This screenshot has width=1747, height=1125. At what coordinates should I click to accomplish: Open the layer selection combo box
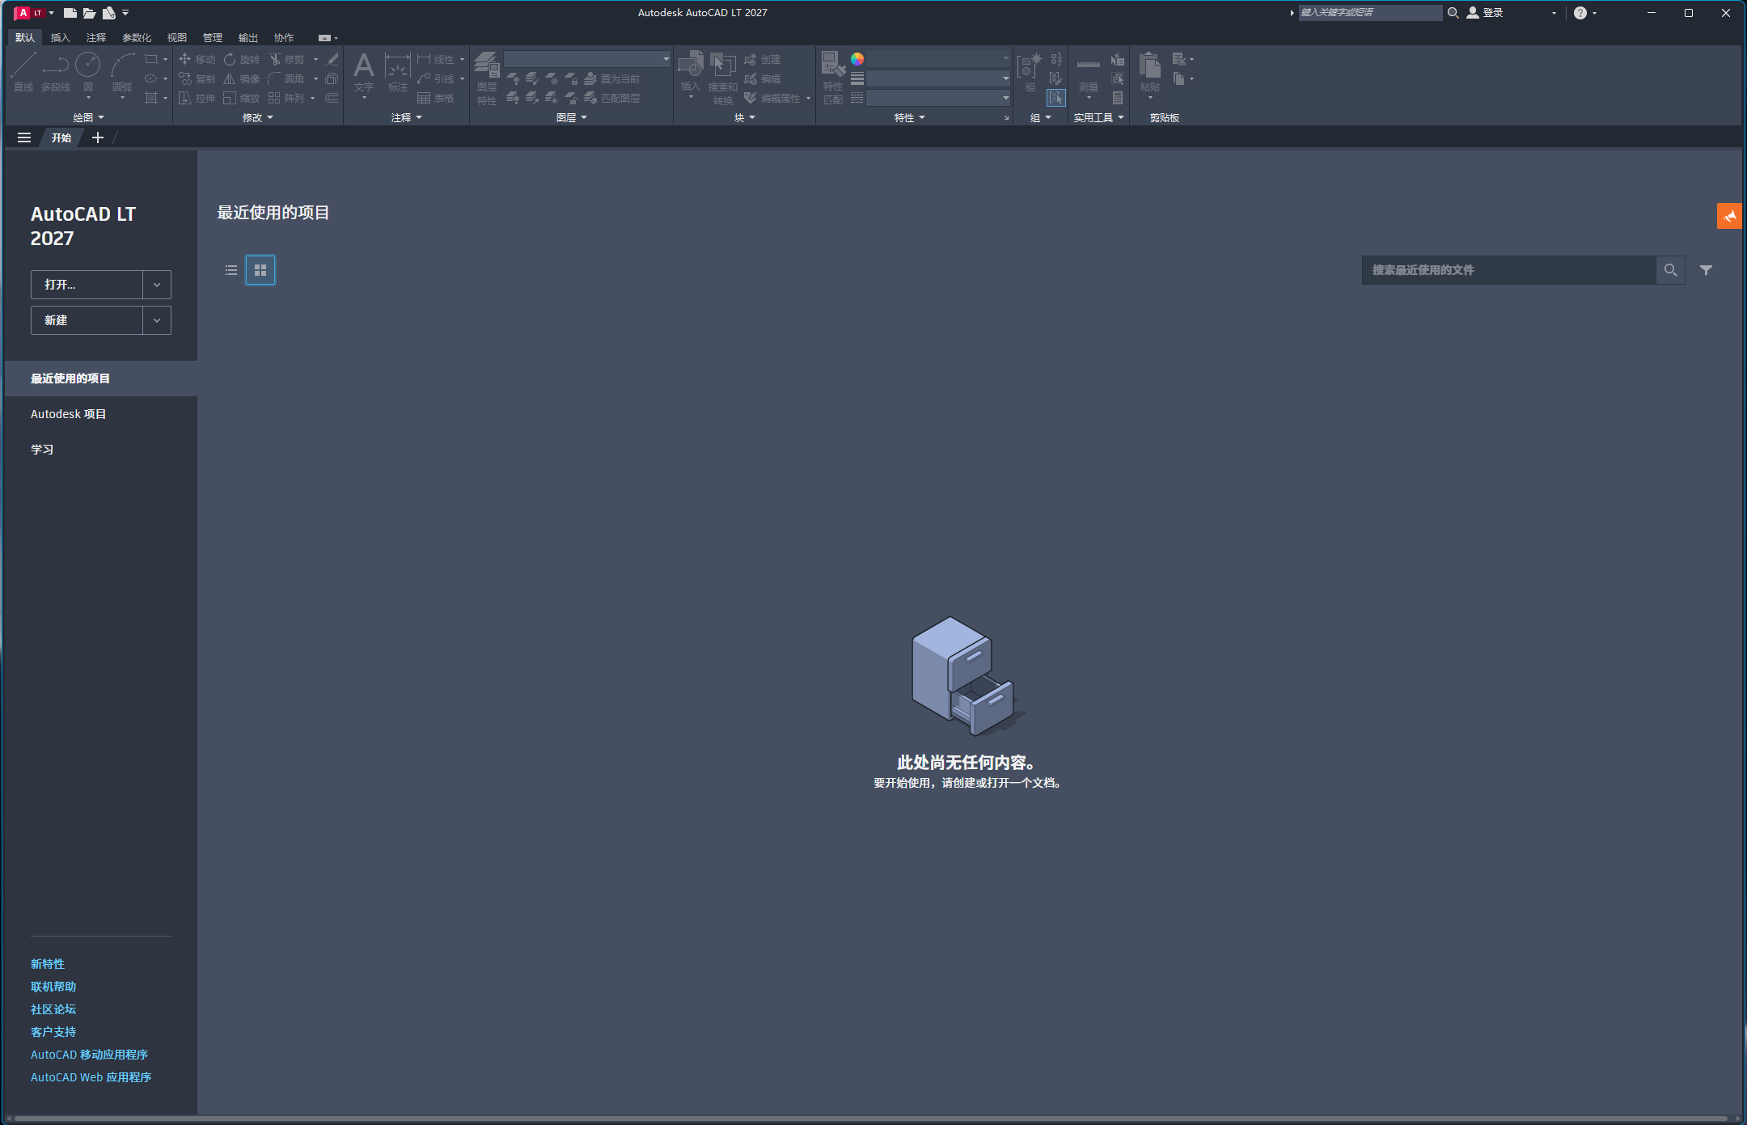click(587, 59)
